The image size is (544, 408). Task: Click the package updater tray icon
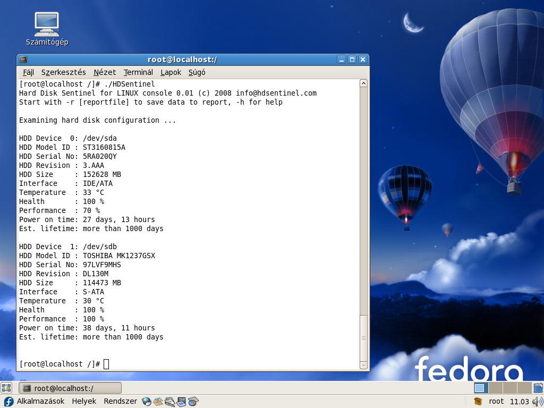tap(478, 402)
